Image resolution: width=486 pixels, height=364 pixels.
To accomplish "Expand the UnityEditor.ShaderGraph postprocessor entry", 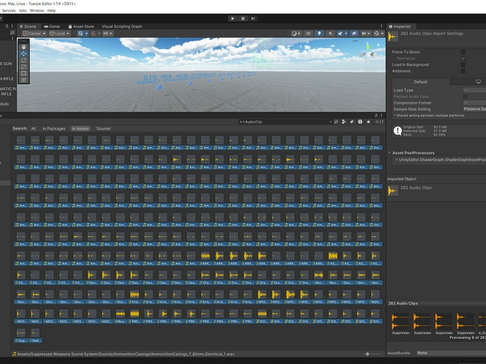I will coord(397,160).
